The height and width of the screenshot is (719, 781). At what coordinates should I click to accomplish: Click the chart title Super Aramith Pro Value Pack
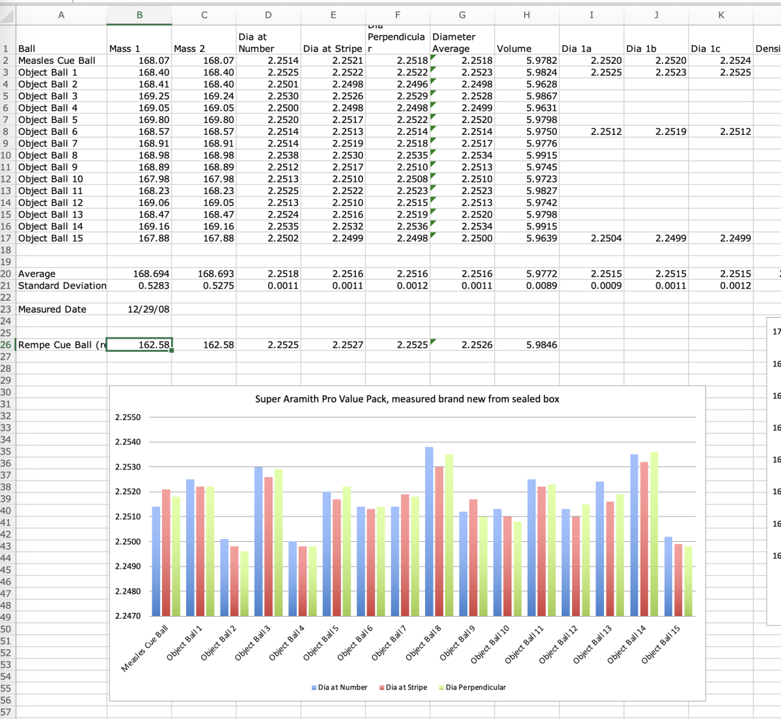(407, 399)
